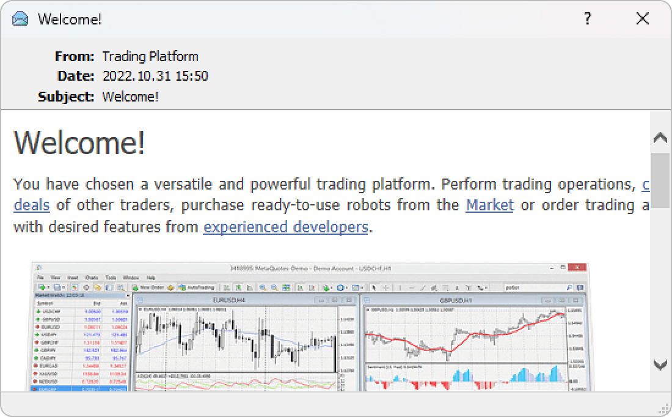Click the GBPUSD,H1 chart in the screenshot image

coord(464,336)
